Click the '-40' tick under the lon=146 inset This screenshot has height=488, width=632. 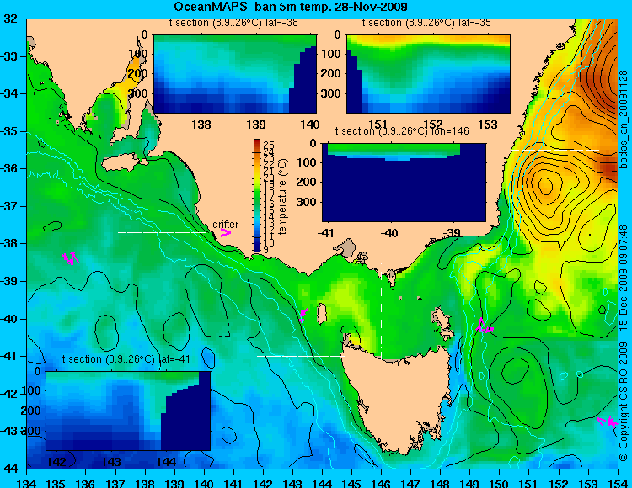[x=389, y=233]
